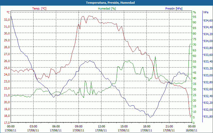This screenshot has height=133, width=213.
Task: Click humidity axis value "85"
Action: point(195,28)
